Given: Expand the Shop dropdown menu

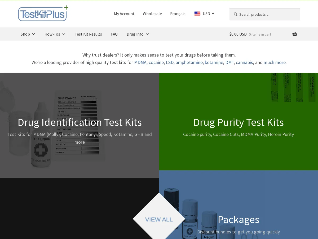Looking at the screenshot, I should (x=28, y=34).
